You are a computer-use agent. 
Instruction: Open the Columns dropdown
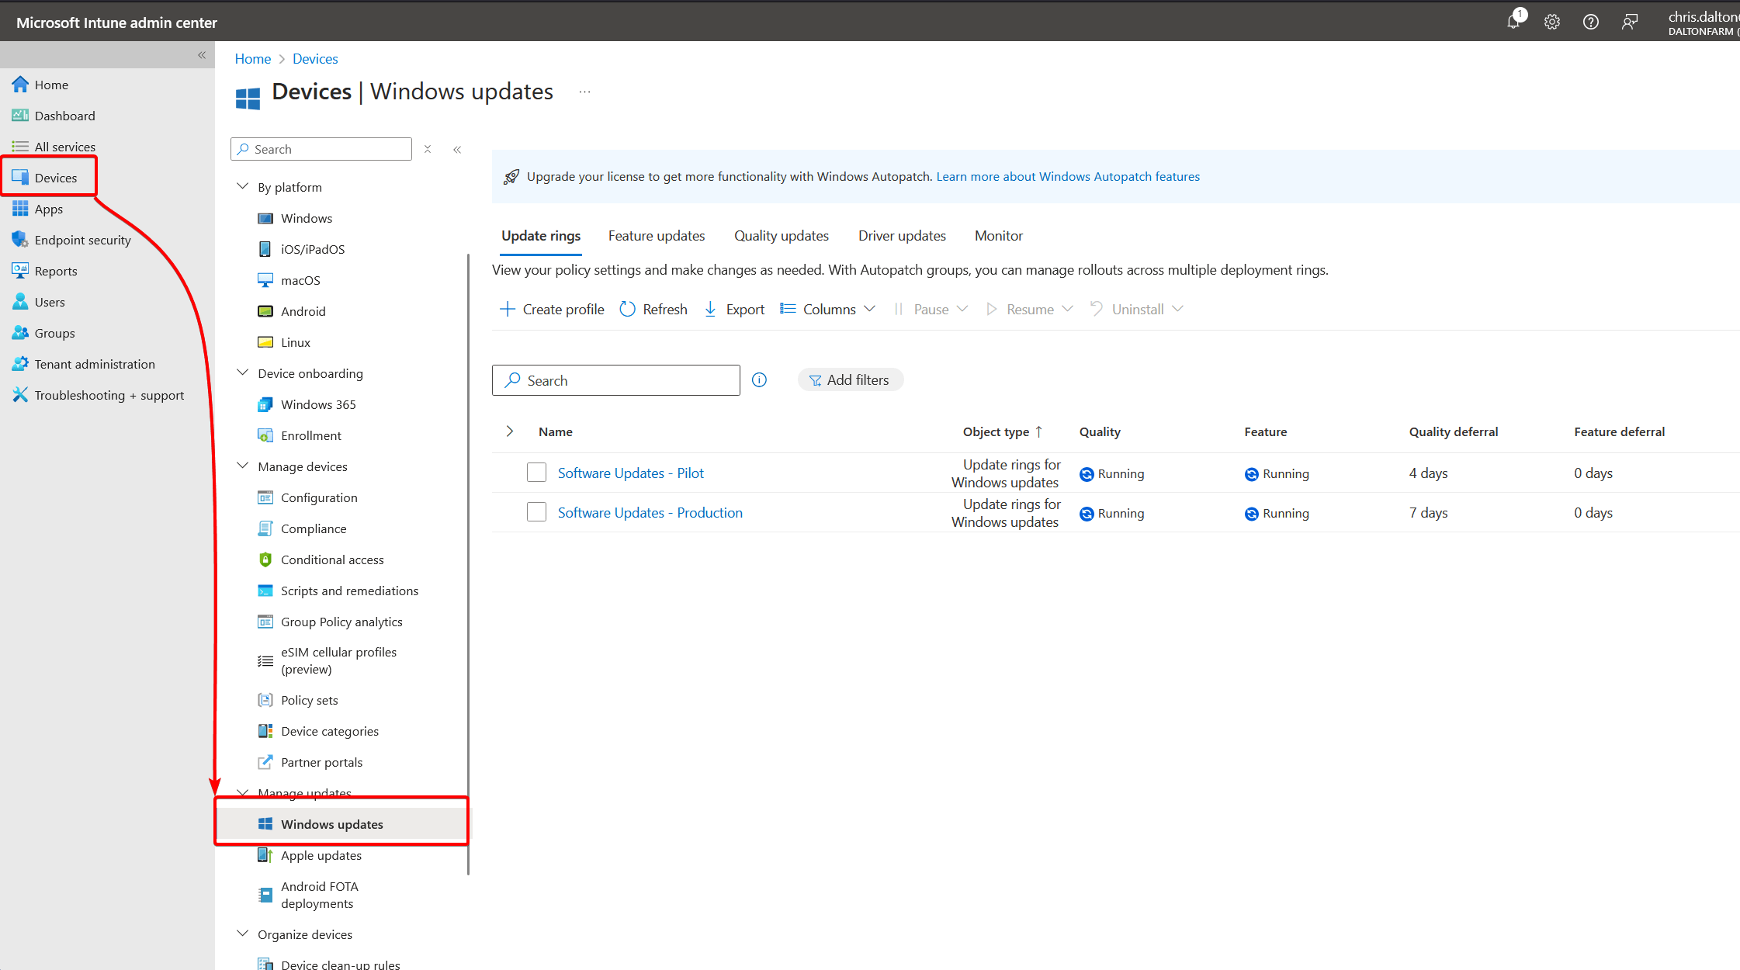coord(828,309)
